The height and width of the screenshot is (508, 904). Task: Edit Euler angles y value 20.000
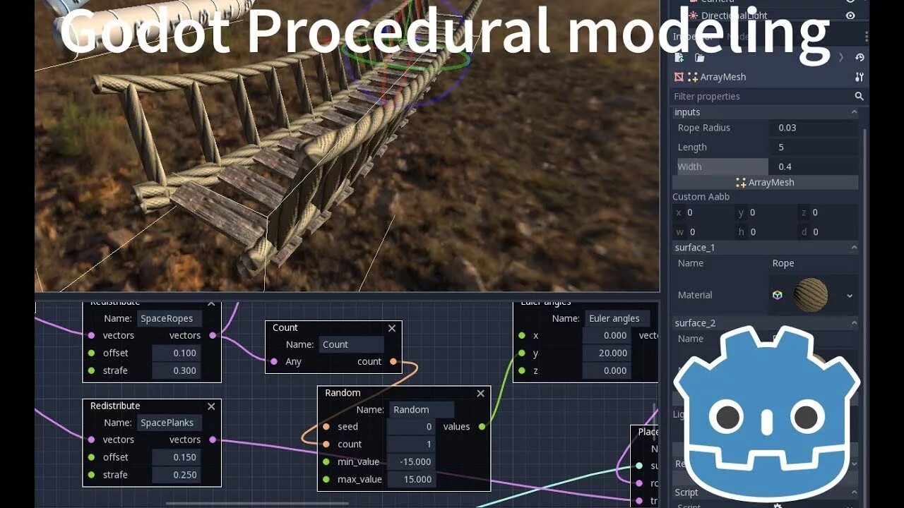coord(607,353)
